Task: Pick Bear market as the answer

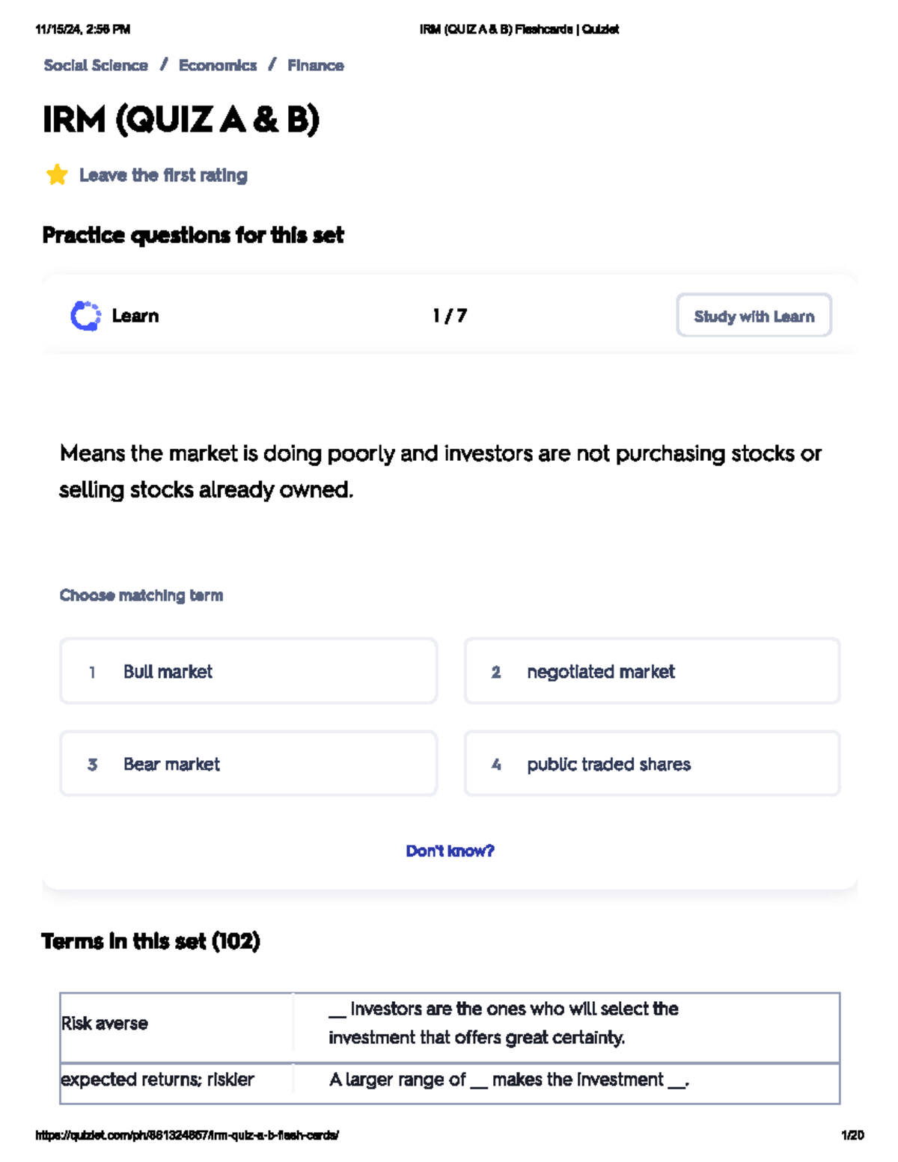Action: 248,764
